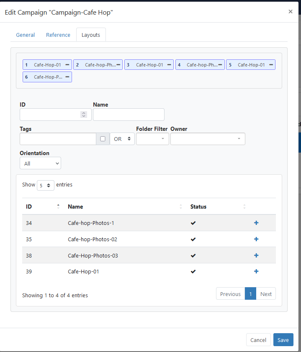Add layout ID 39 to the campaign
Viewport: 301px width, 352px height.
tap(256, 271)
